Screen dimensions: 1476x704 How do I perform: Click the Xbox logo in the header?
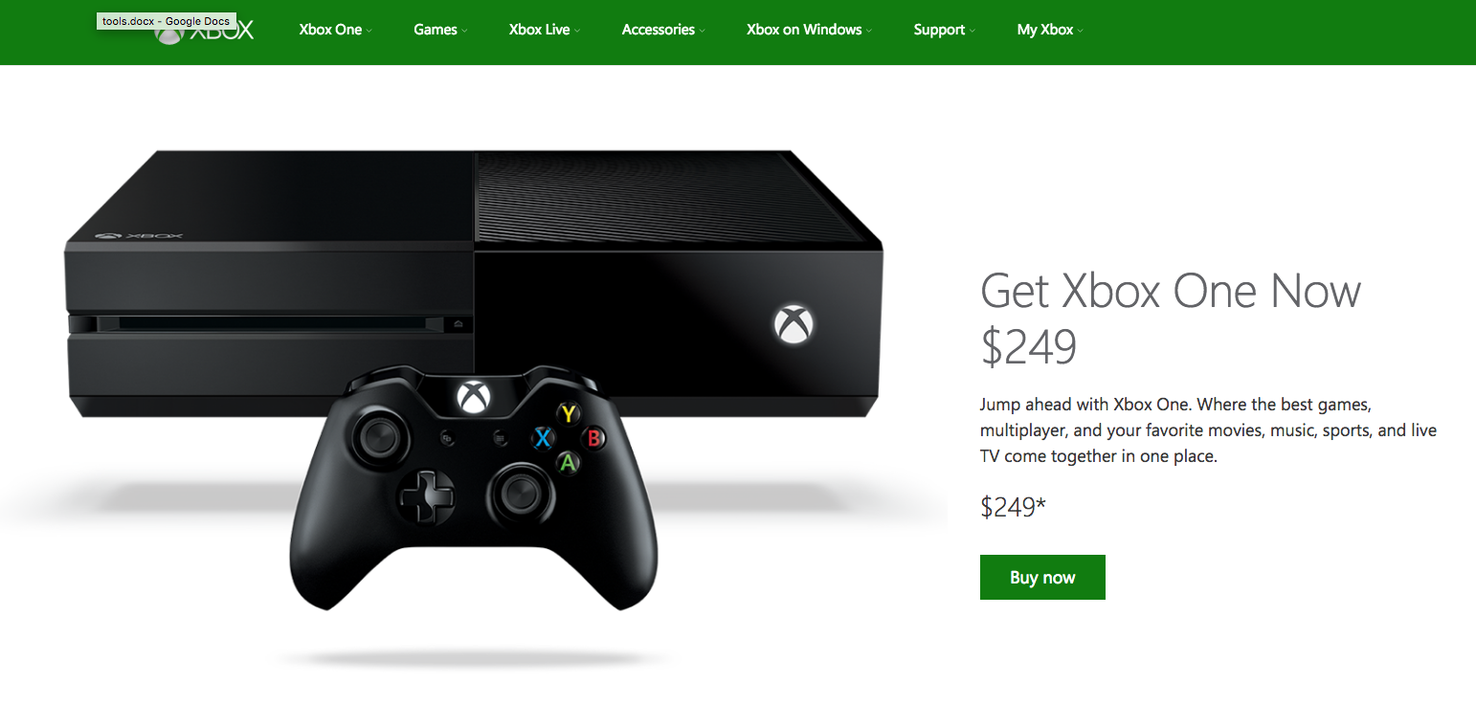[x=205, y=30]
